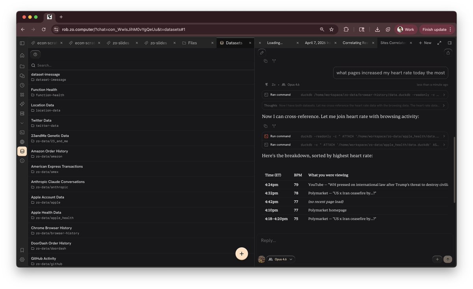Click the share upload icon in chat
This screenshot has width=473, height=289.
(x=448, y=52)
